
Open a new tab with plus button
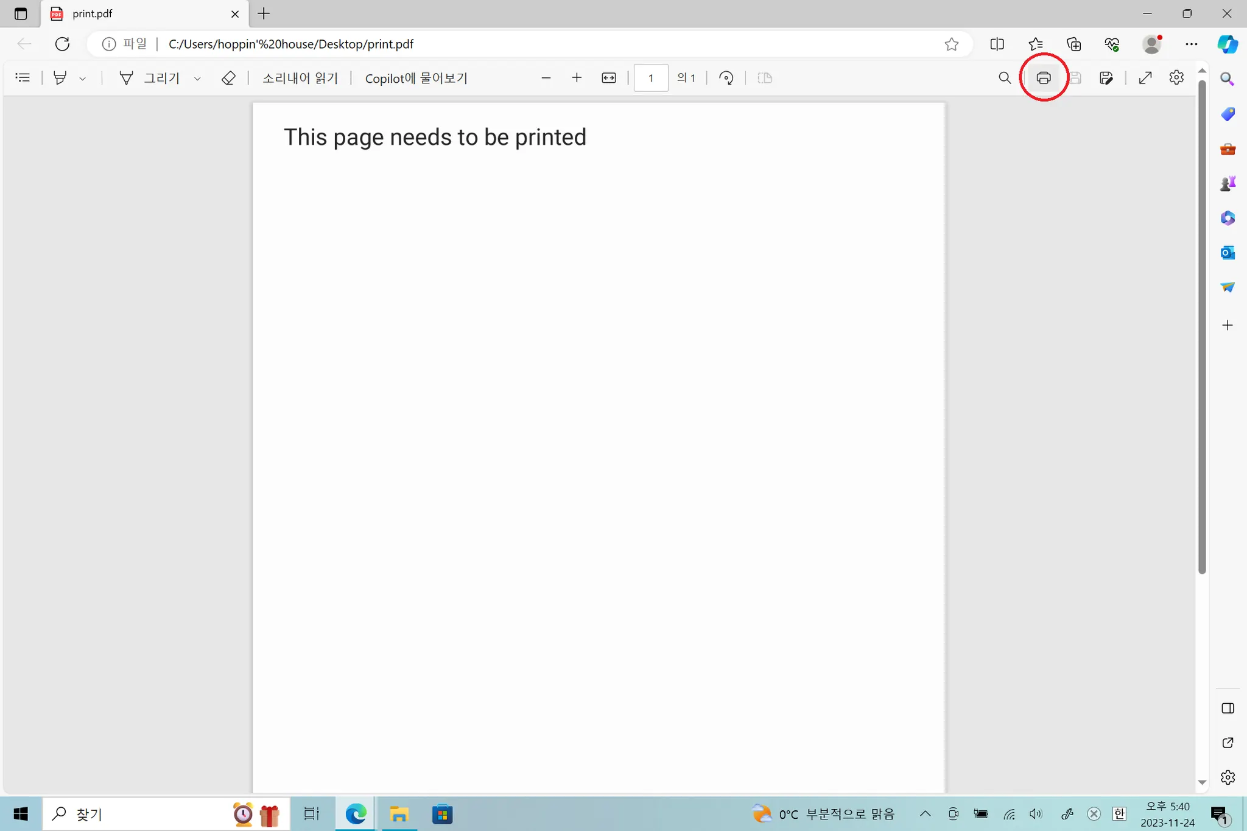(x=264, y=13)
